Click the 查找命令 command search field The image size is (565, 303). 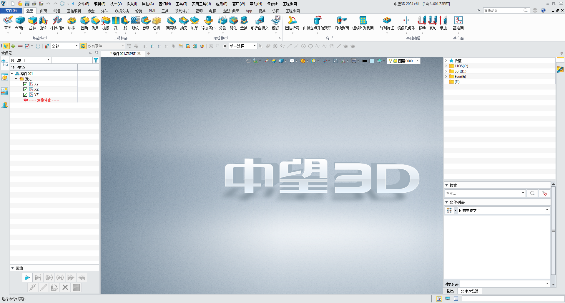pos(503,11)
